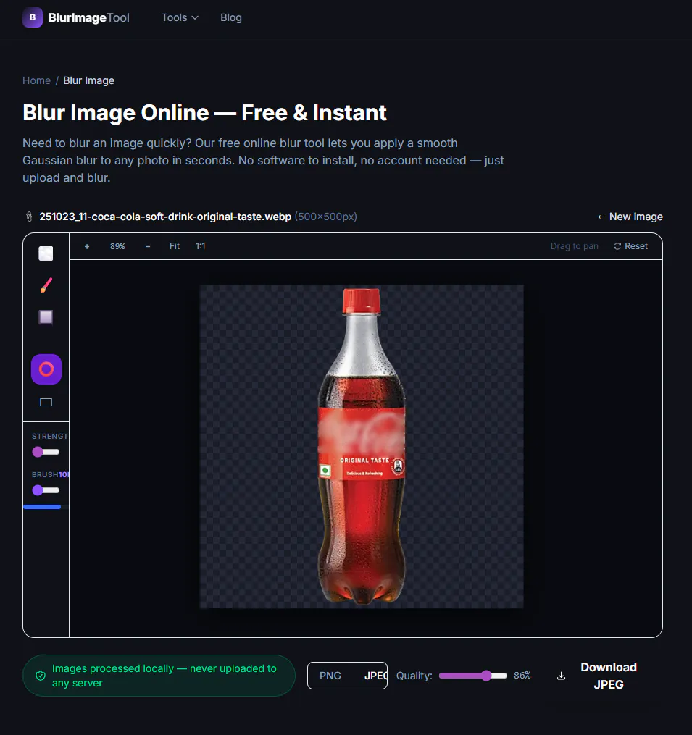Click the 86% quality value
The height and width of the screenshot is (735, 692).
pyautogui.click(x=522, y=676)
